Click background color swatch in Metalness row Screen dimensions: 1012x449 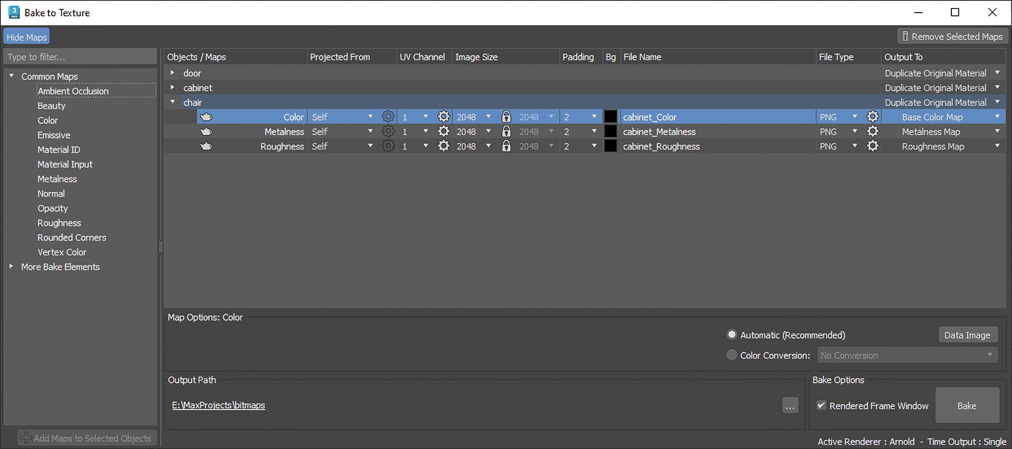click(x=610, y=132)
